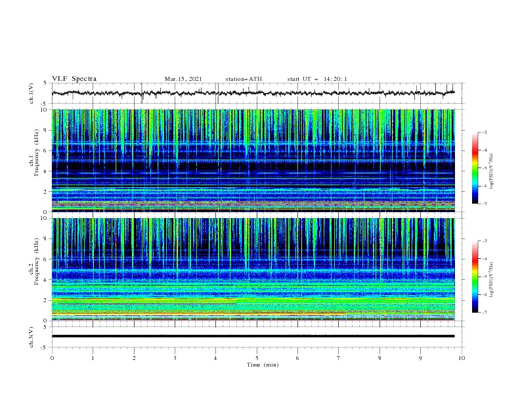Click the 'start UT = 14:20:1' label
Viewport: 520px width, 402px height.
pos(317,79)
